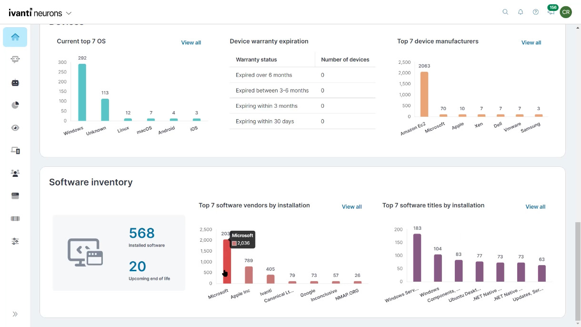Click the notifications bell icon
This screenshot has width=581, height=327.
click(521, 12)
